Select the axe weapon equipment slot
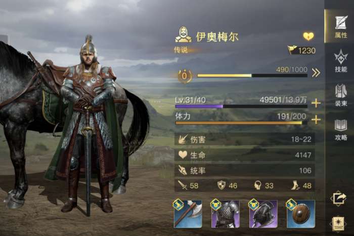The image size is (354, 236). point(188,213)
